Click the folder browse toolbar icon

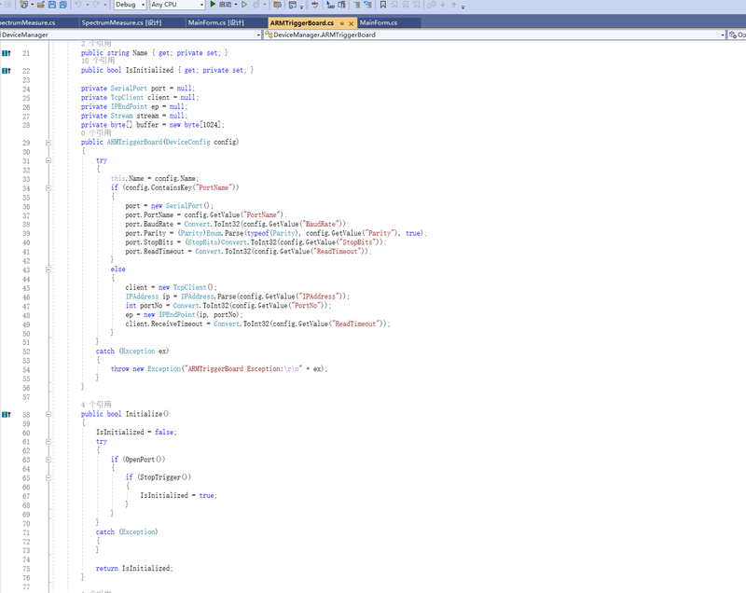tap(277, 5)
